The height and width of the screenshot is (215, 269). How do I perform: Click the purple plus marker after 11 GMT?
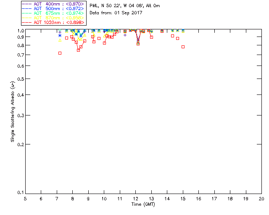point(125,35)
